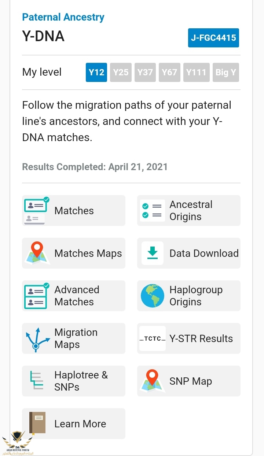Click the Matches Maps pin icon

click(x=36, y=253)
